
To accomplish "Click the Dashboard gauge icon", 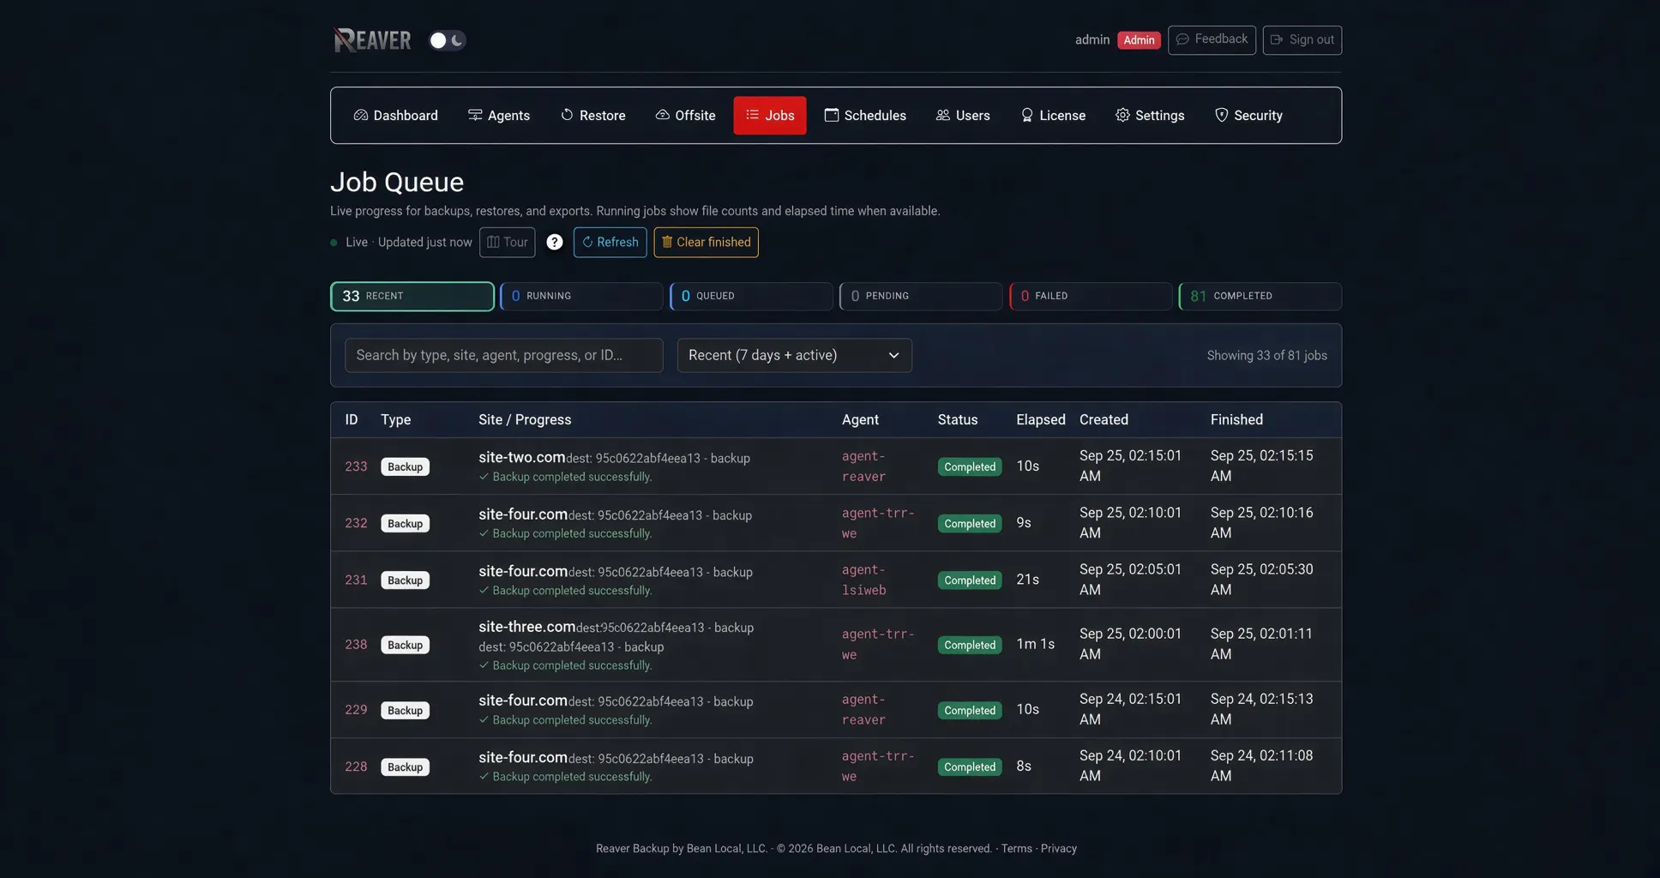I will point(361,115).
